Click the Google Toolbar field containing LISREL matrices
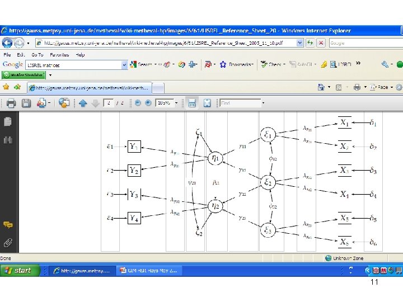403x302 pixels. pyautogui.click(x=73, y=65)
